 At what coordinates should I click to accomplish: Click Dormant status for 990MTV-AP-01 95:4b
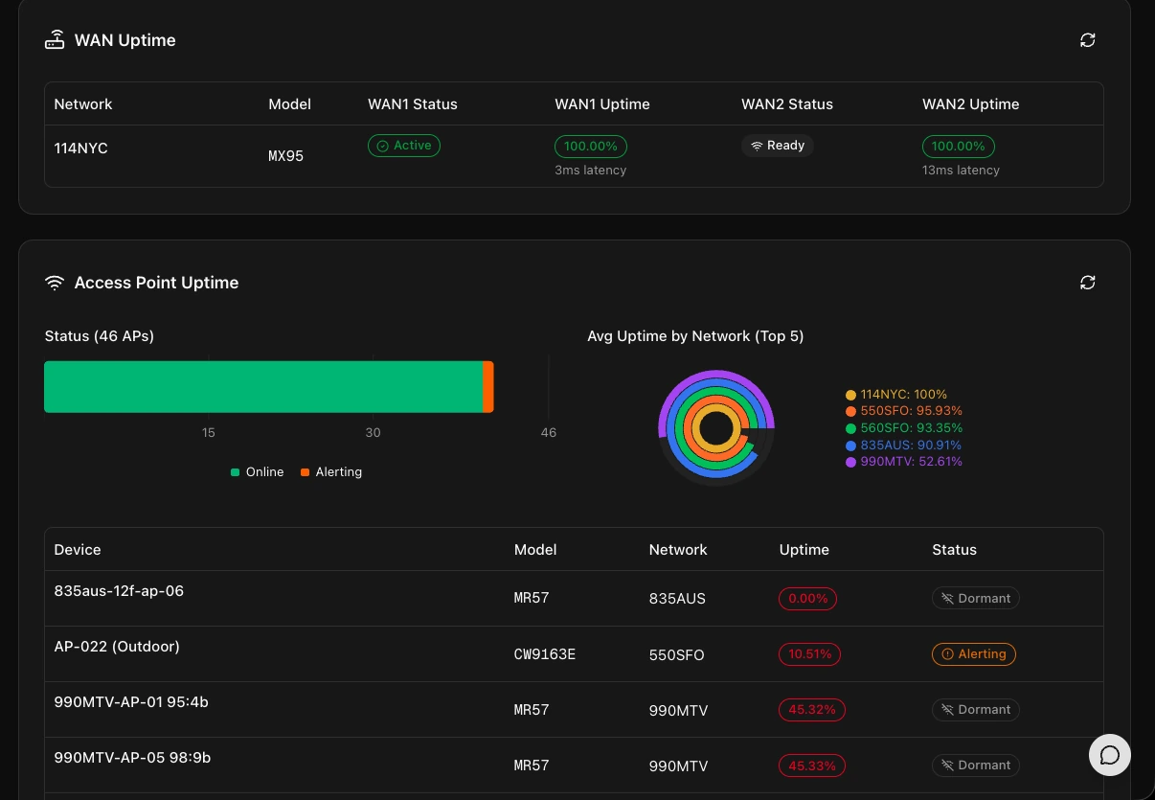click(976, 710)
